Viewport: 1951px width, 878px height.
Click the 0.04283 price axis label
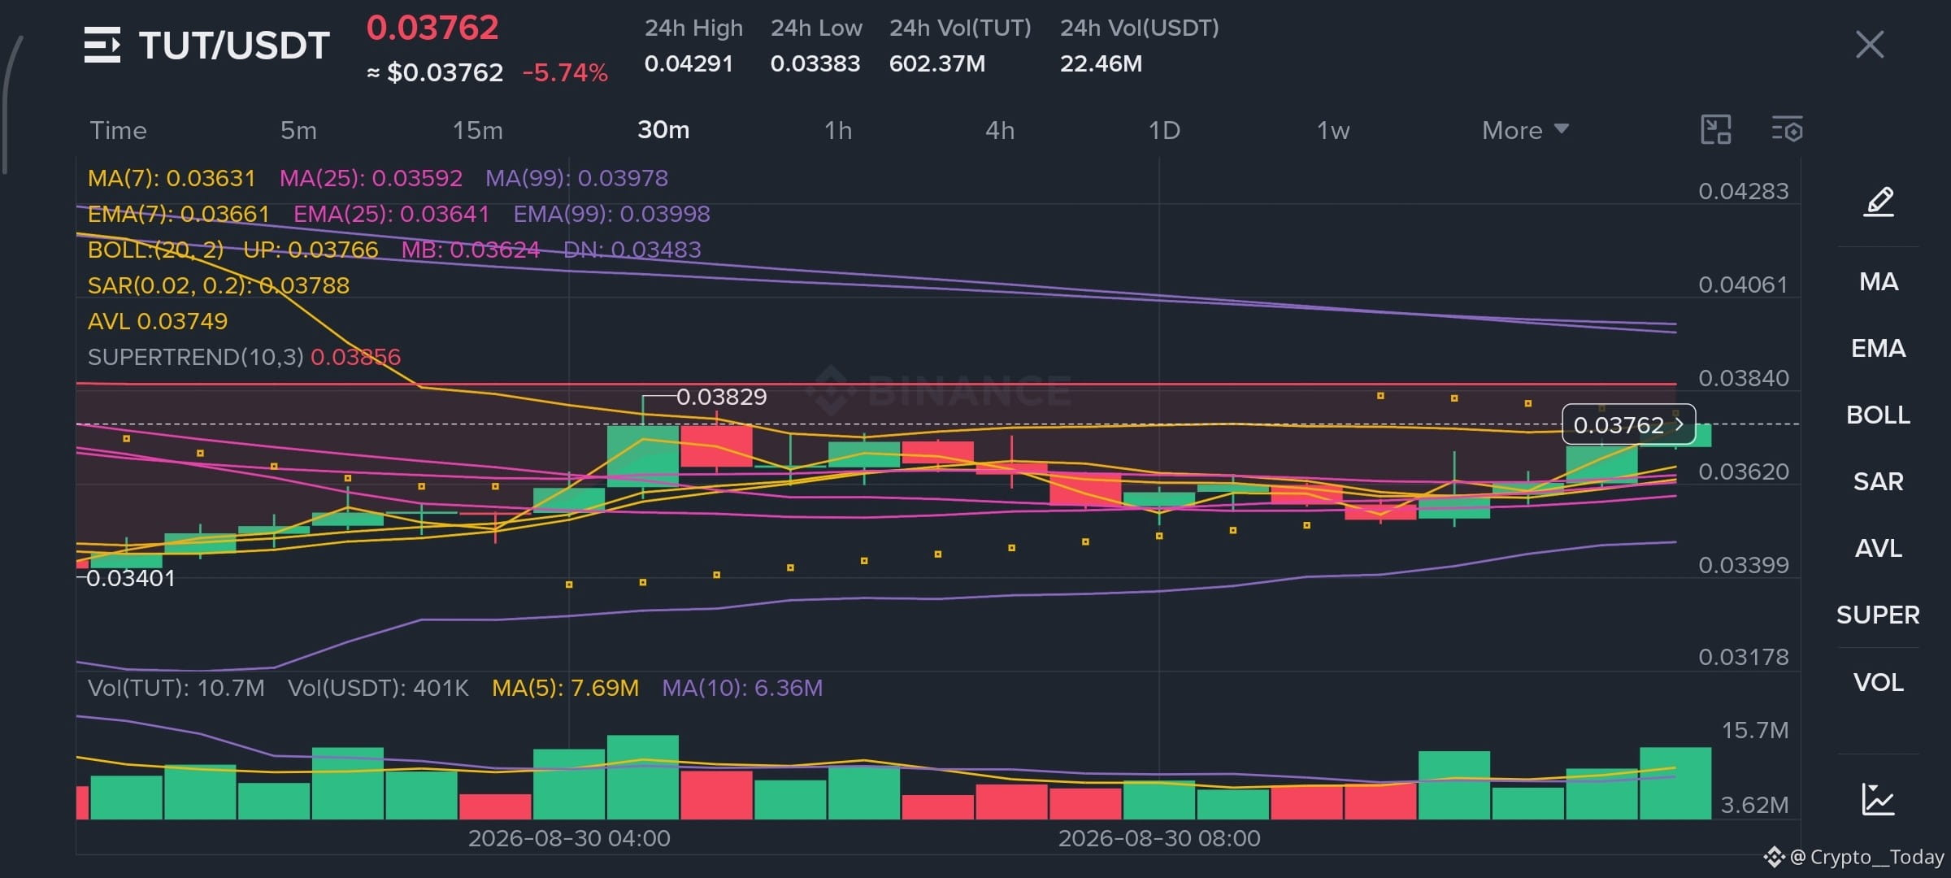tap(1744, 191)
